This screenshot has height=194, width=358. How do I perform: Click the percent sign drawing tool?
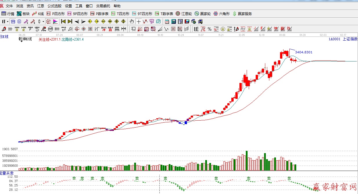pyautogui.click(x=209, y=29)
